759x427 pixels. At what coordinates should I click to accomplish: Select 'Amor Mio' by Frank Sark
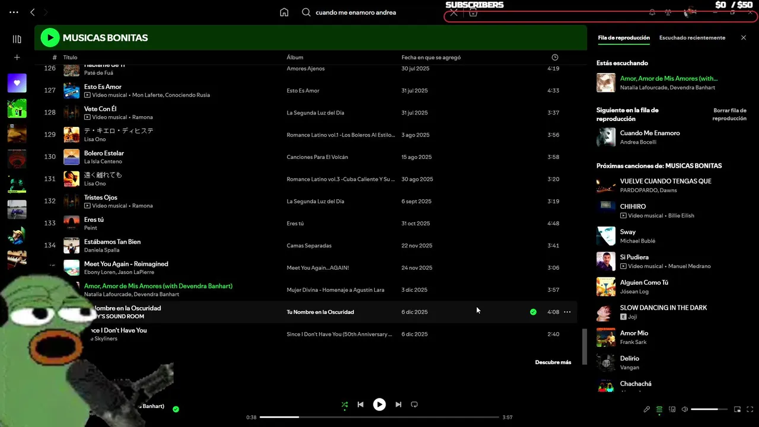(634, 333)
